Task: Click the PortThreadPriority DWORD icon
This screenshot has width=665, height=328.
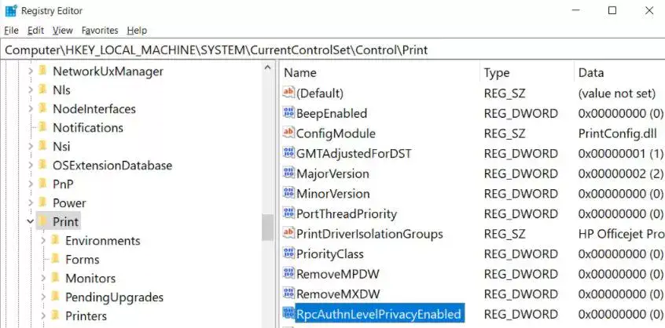Action: tap(288, 213)
